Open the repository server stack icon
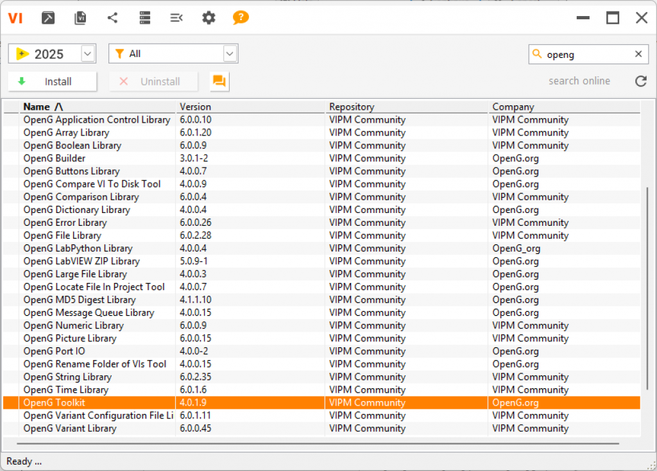657x471 pixels. click(144, 17)
